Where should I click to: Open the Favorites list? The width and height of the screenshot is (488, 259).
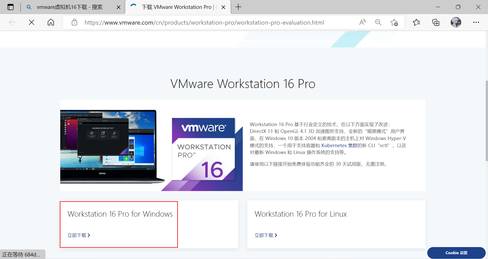pyautogui.click(x=417, y=22)
